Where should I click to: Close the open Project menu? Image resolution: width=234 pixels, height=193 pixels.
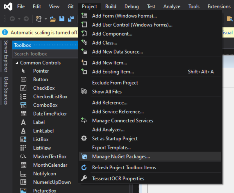(x=89, y=7)
